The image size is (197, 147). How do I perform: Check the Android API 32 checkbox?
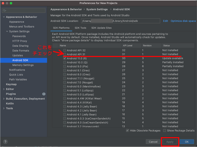(x=65, y=50)
